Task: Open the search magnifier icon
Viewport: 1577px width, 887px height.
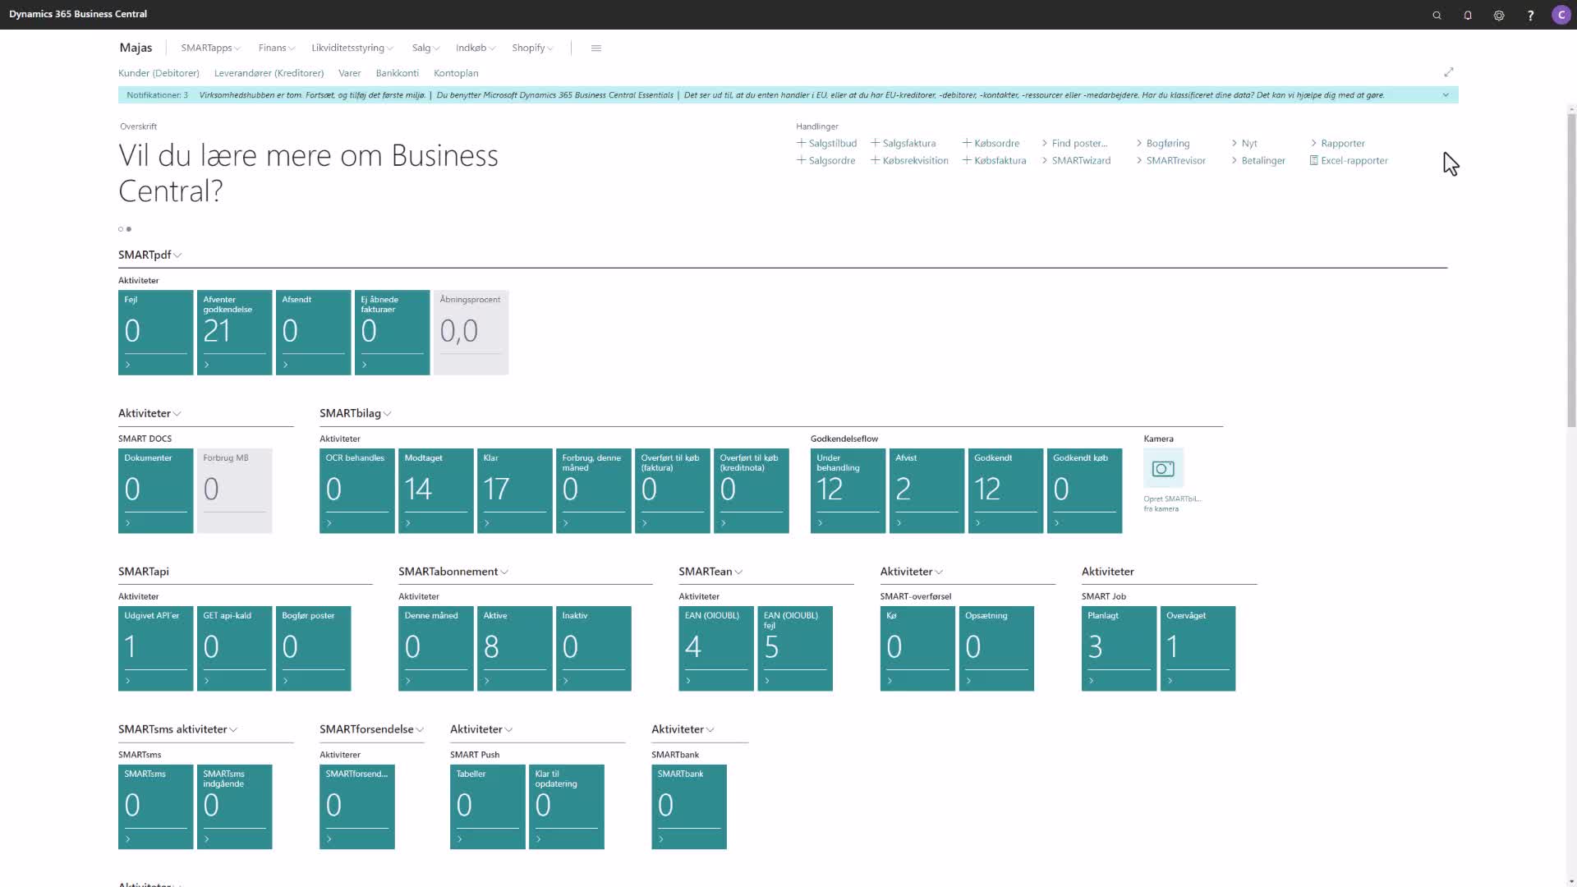Action: tap(1437, 15)
